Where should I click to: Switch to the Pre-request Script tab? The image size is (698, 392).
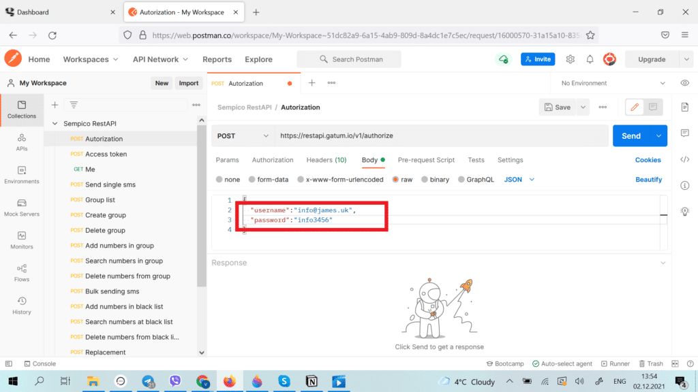(x=426, y=159)
